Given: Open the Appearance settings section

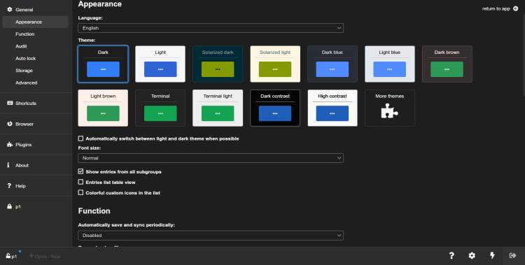Looking at the screenshot, I should 35,22.
